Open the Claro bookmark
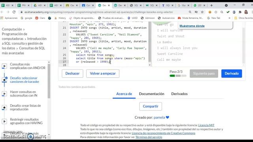The width and height of the screenshot is (253, 142). [x=40, y=18]
